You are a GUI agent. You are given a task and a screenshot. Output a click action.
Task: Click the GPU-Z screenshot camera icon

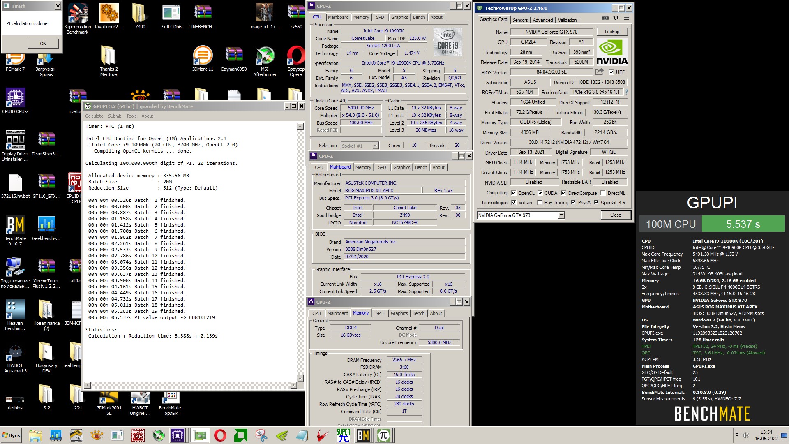[x=605, y=18]
